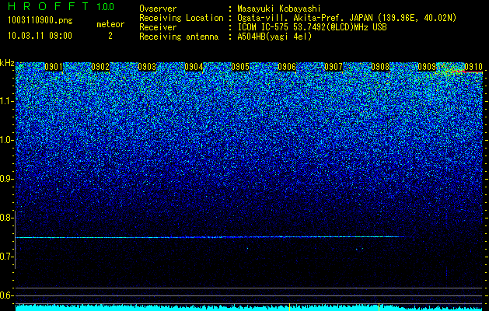Click the 0.8 frequency axis label
Screen dimensions: 489x311
point(7,218)
